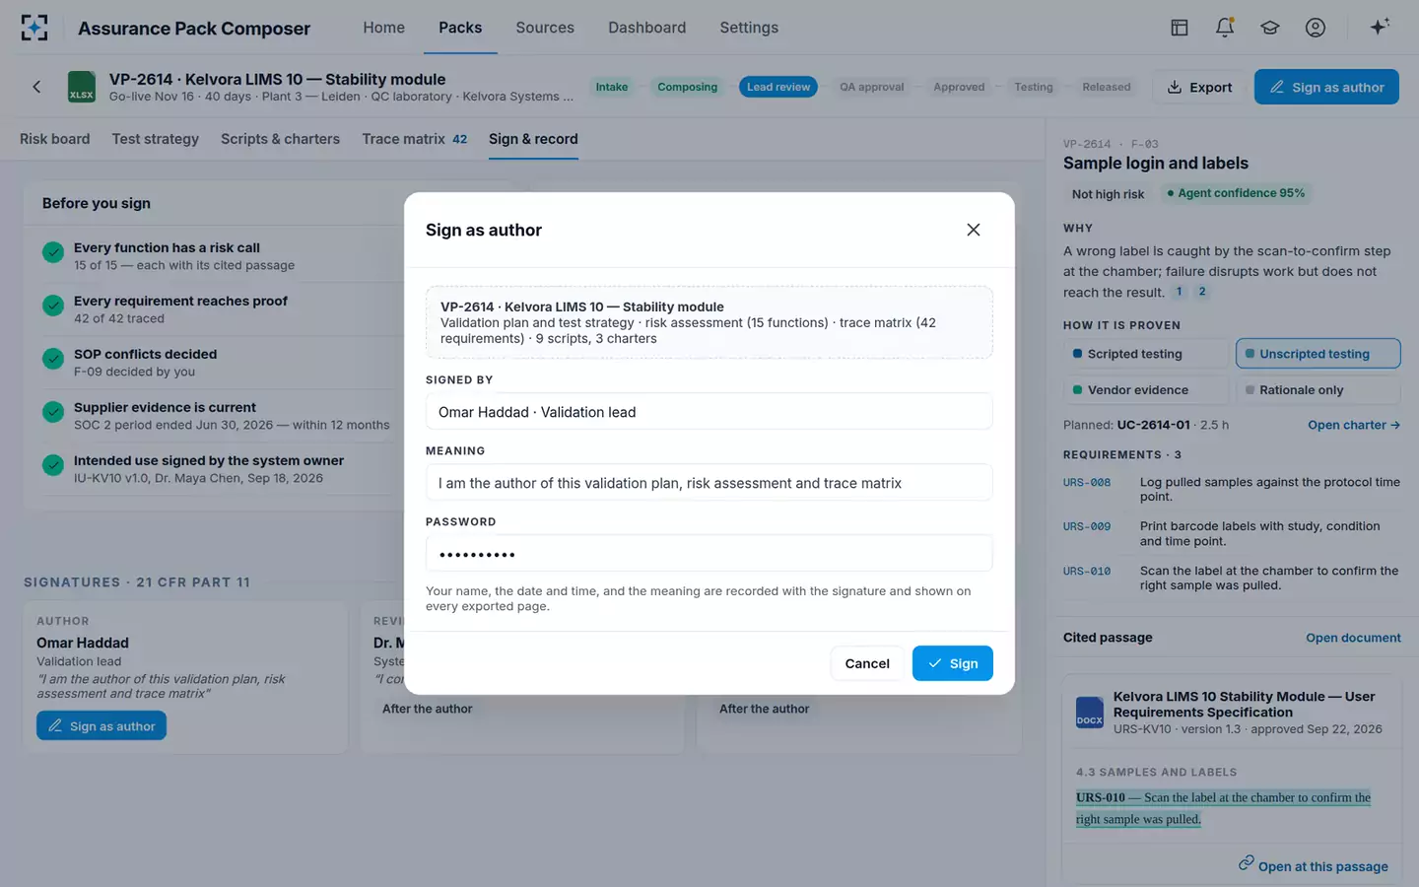Click the Assurance Pack Composer logo icon
1419x887 pixels.
[34, 28]
